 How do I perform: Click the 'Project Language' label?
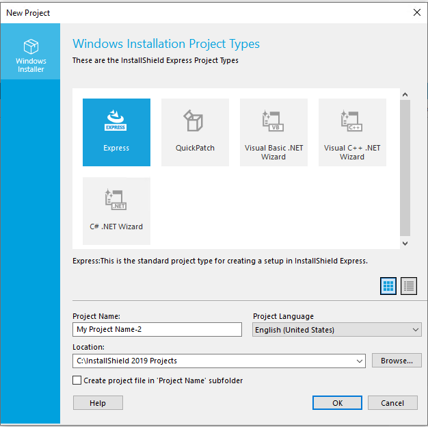(283, 316)
